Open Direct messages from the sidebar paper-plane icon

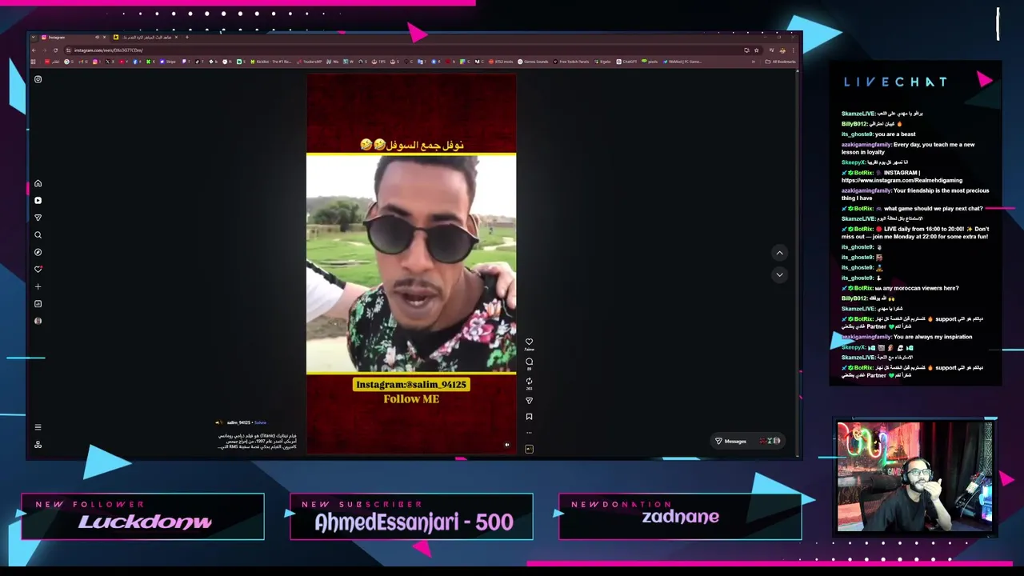click(38, 218)
